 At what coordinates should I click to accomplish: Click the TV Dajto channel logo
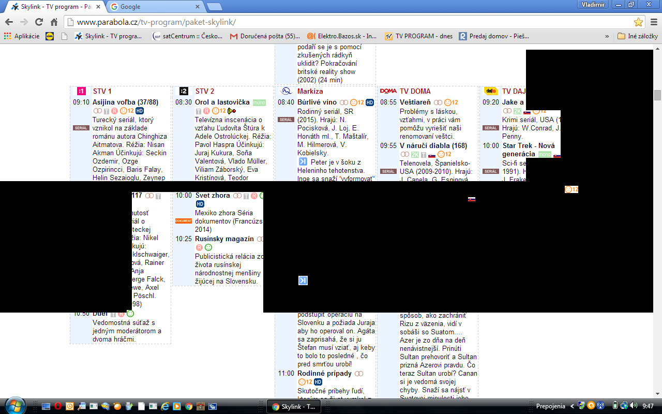click(491, 91)
